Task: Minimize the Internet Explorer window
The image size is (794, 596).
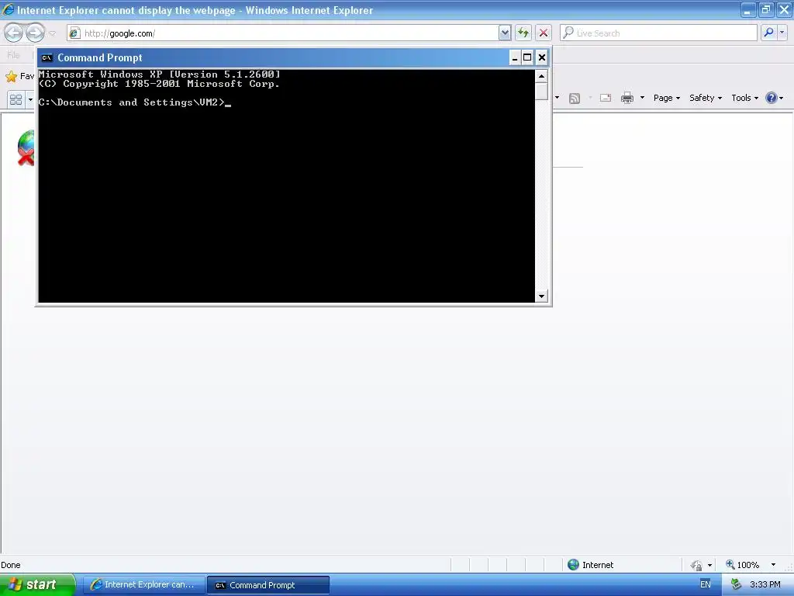Action: point(747,9)
